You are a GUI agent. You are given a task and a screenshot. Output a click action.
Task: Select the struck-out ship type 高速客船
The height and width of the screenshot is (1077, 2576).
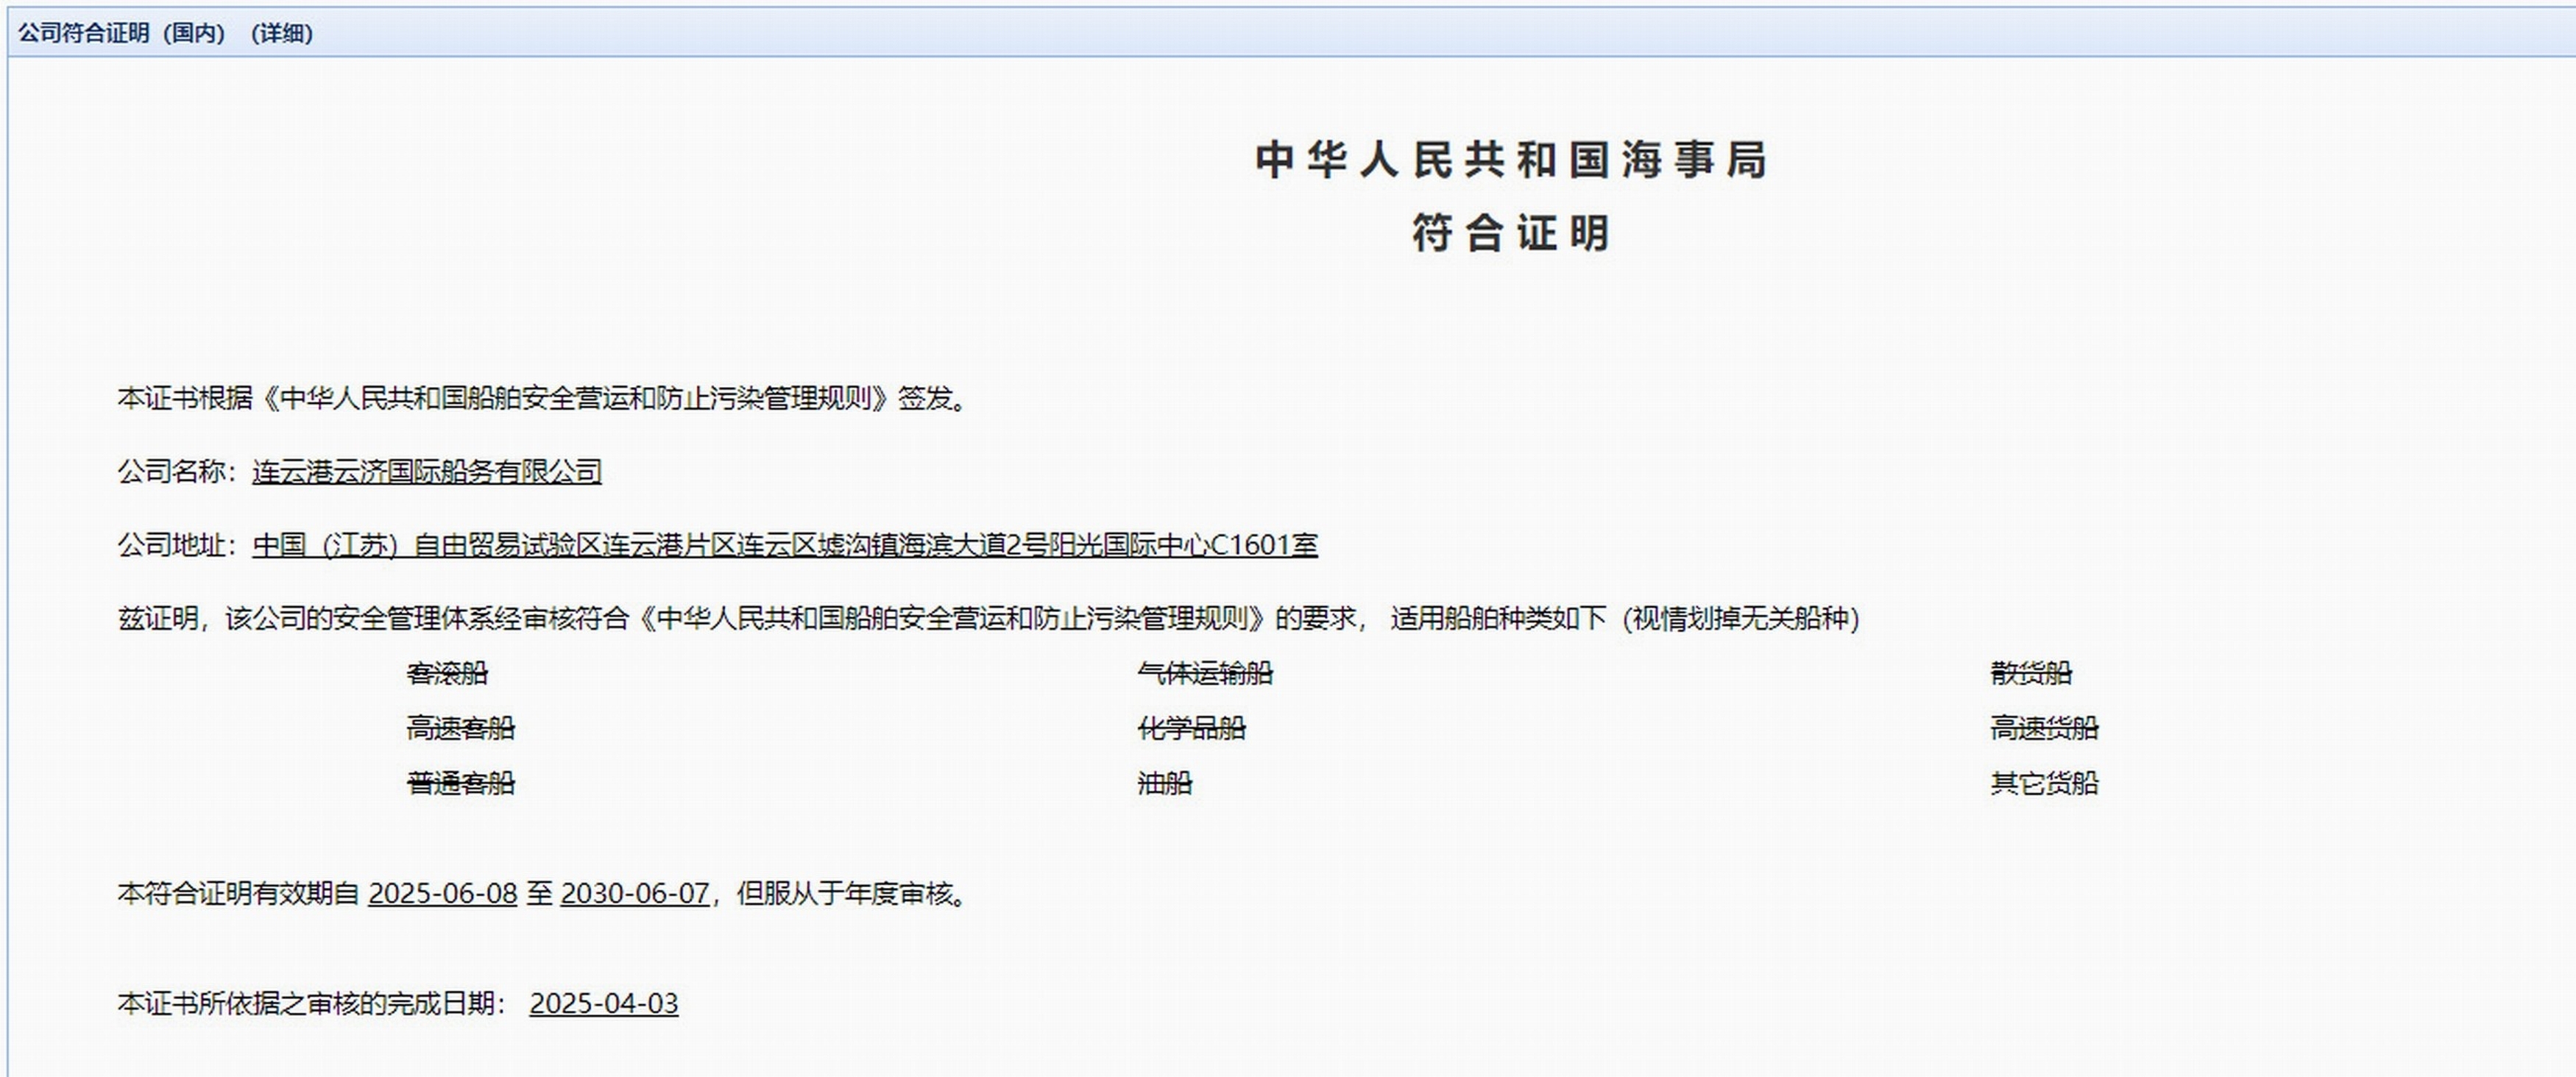point(460,728)
